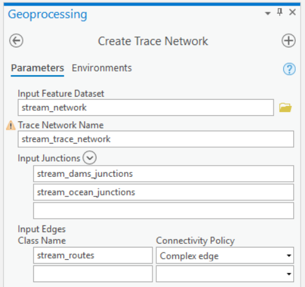Click the Geoprocessing pane title
Viewport: 305px width, 287px height.
coord(48,15)
